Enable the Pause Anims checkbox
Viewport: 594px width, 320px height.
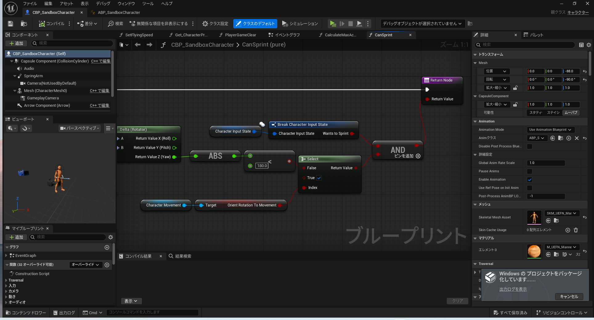tap(530, 171)
